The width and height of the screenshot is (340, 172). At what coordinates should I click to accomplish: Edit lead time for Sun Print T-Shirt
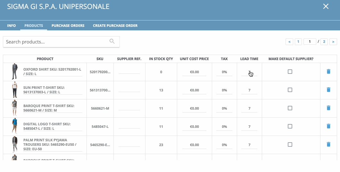pyautogui.click(x=249, y=90)
